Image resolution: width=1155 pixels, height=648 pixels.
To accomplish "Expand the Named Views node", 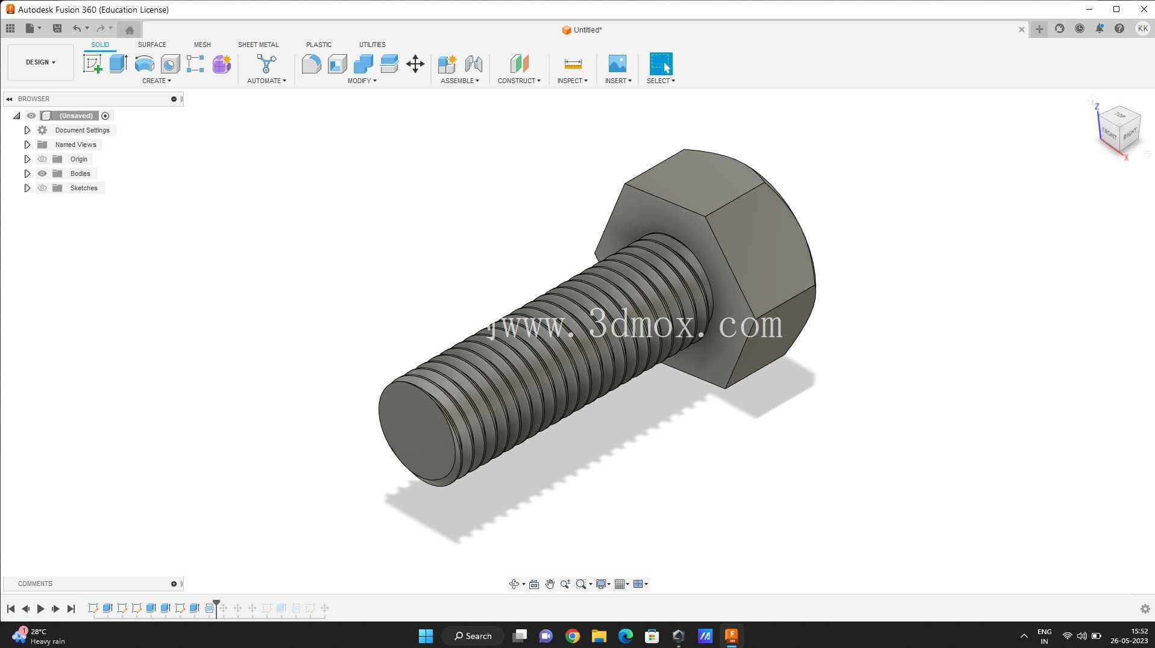I will coord(27,145).
